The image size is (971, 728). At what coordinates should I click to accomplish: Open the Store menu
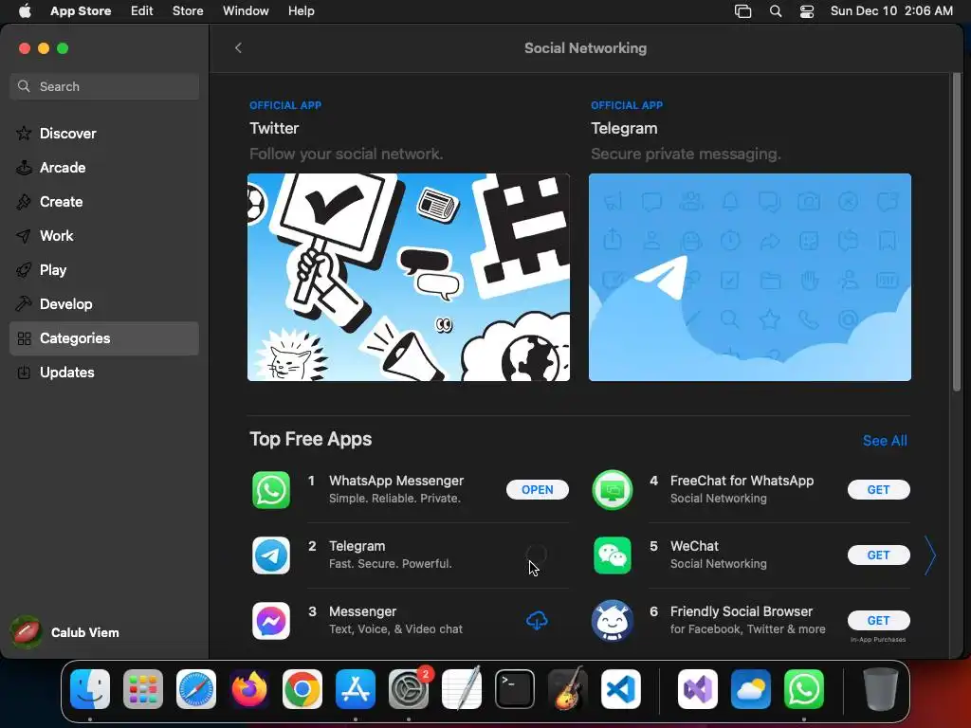(x=188, y=11)
